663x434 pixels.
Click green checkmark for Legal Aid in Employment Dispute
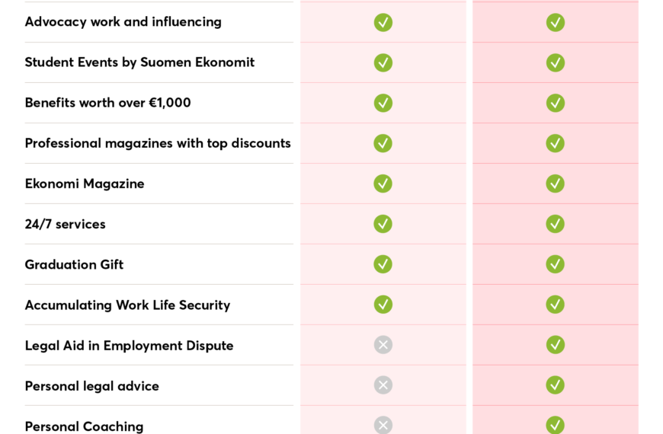click(x=556, y=345)
